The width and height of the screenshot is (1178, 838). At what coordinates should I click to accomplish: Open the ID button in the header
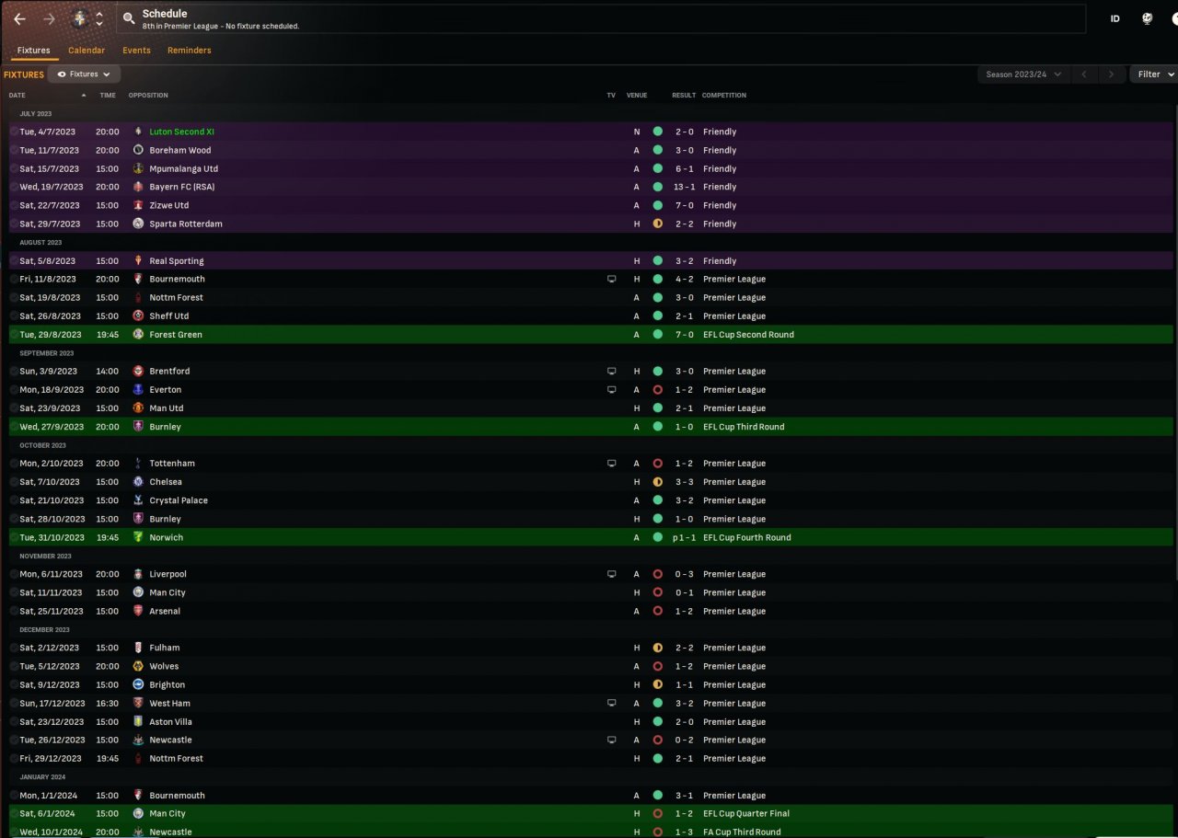point(1115,18)
